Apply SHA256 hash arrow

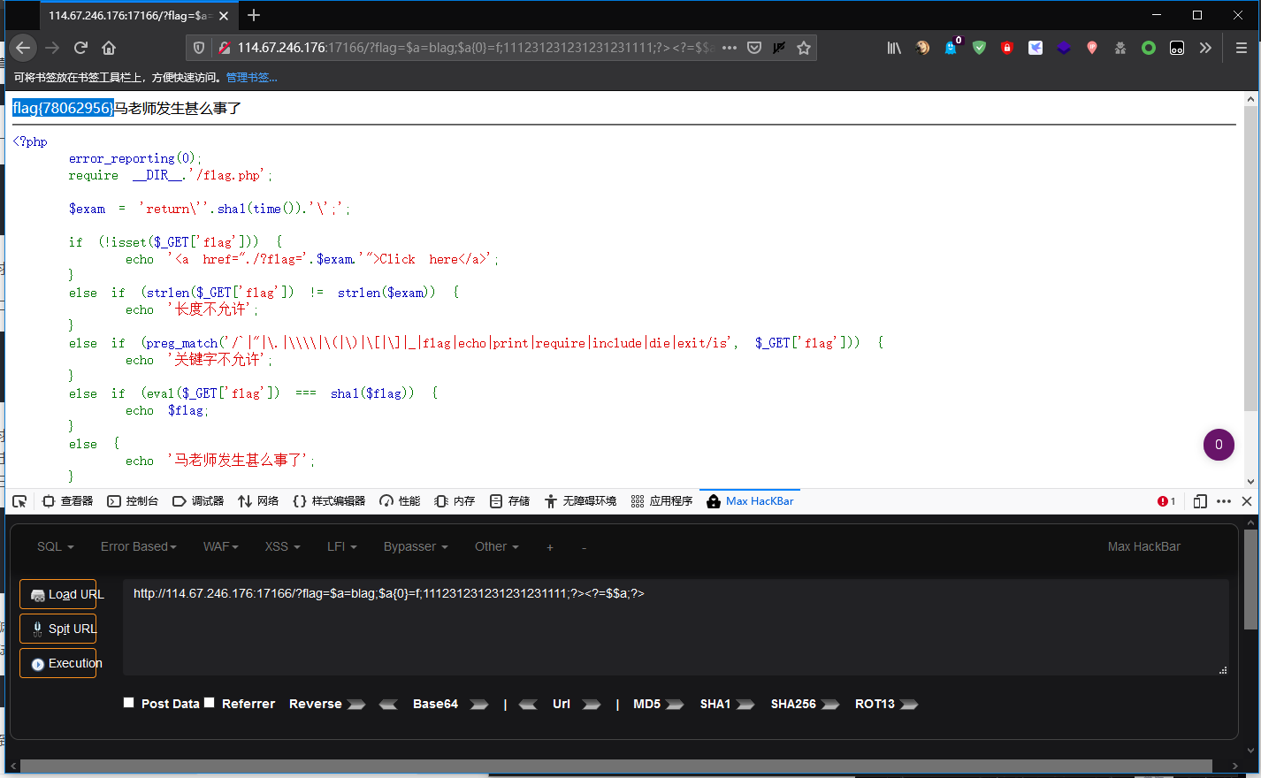point(830,705)
